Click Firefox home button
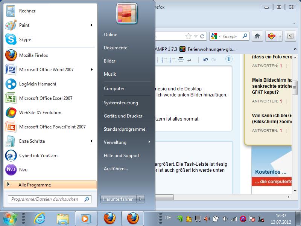 [257, 36]
